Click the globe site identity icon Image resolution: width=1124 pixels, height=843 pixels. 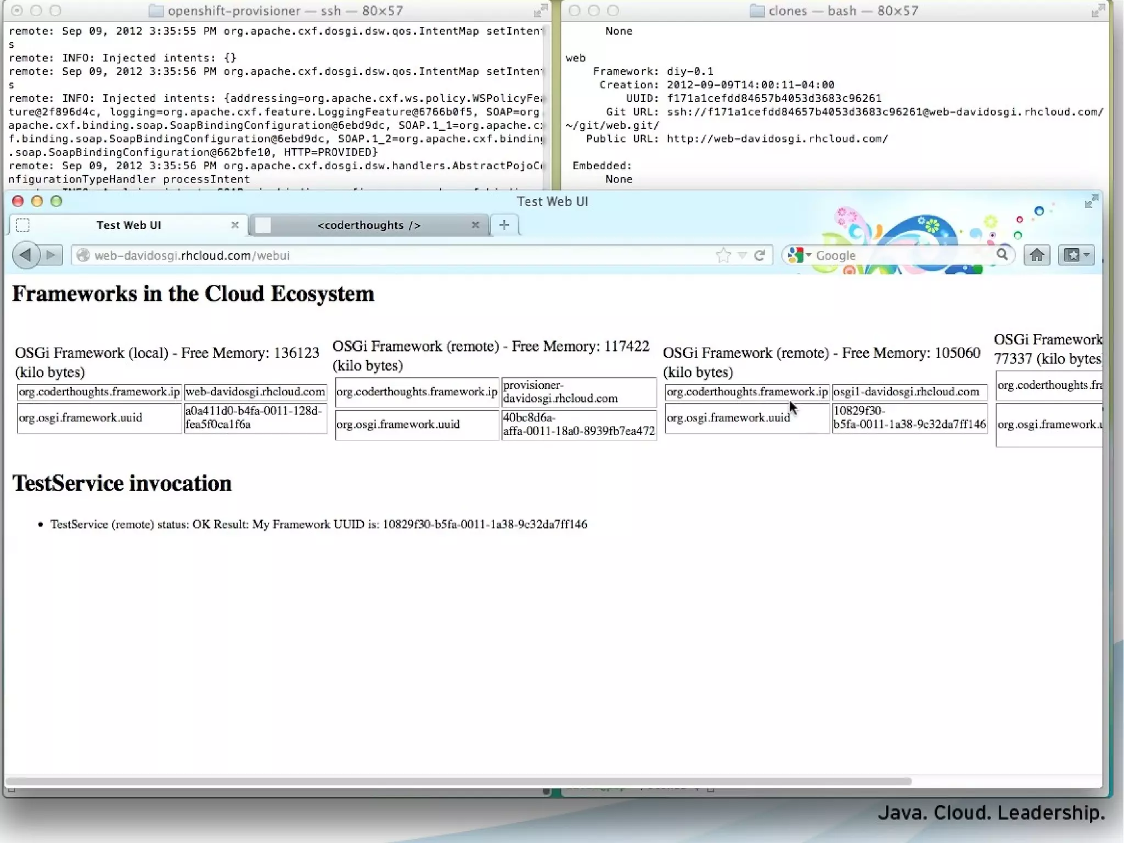click(83, 255)
